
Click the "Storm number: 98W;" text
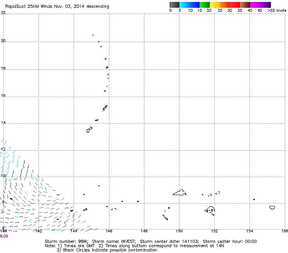point(66,241)
